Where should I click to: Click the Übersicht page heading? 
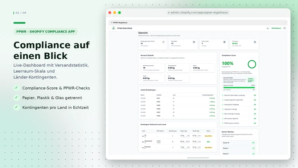(x=143, y=33)
